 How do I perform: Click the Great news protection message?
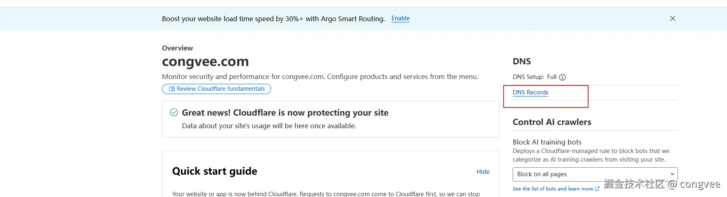285,113
